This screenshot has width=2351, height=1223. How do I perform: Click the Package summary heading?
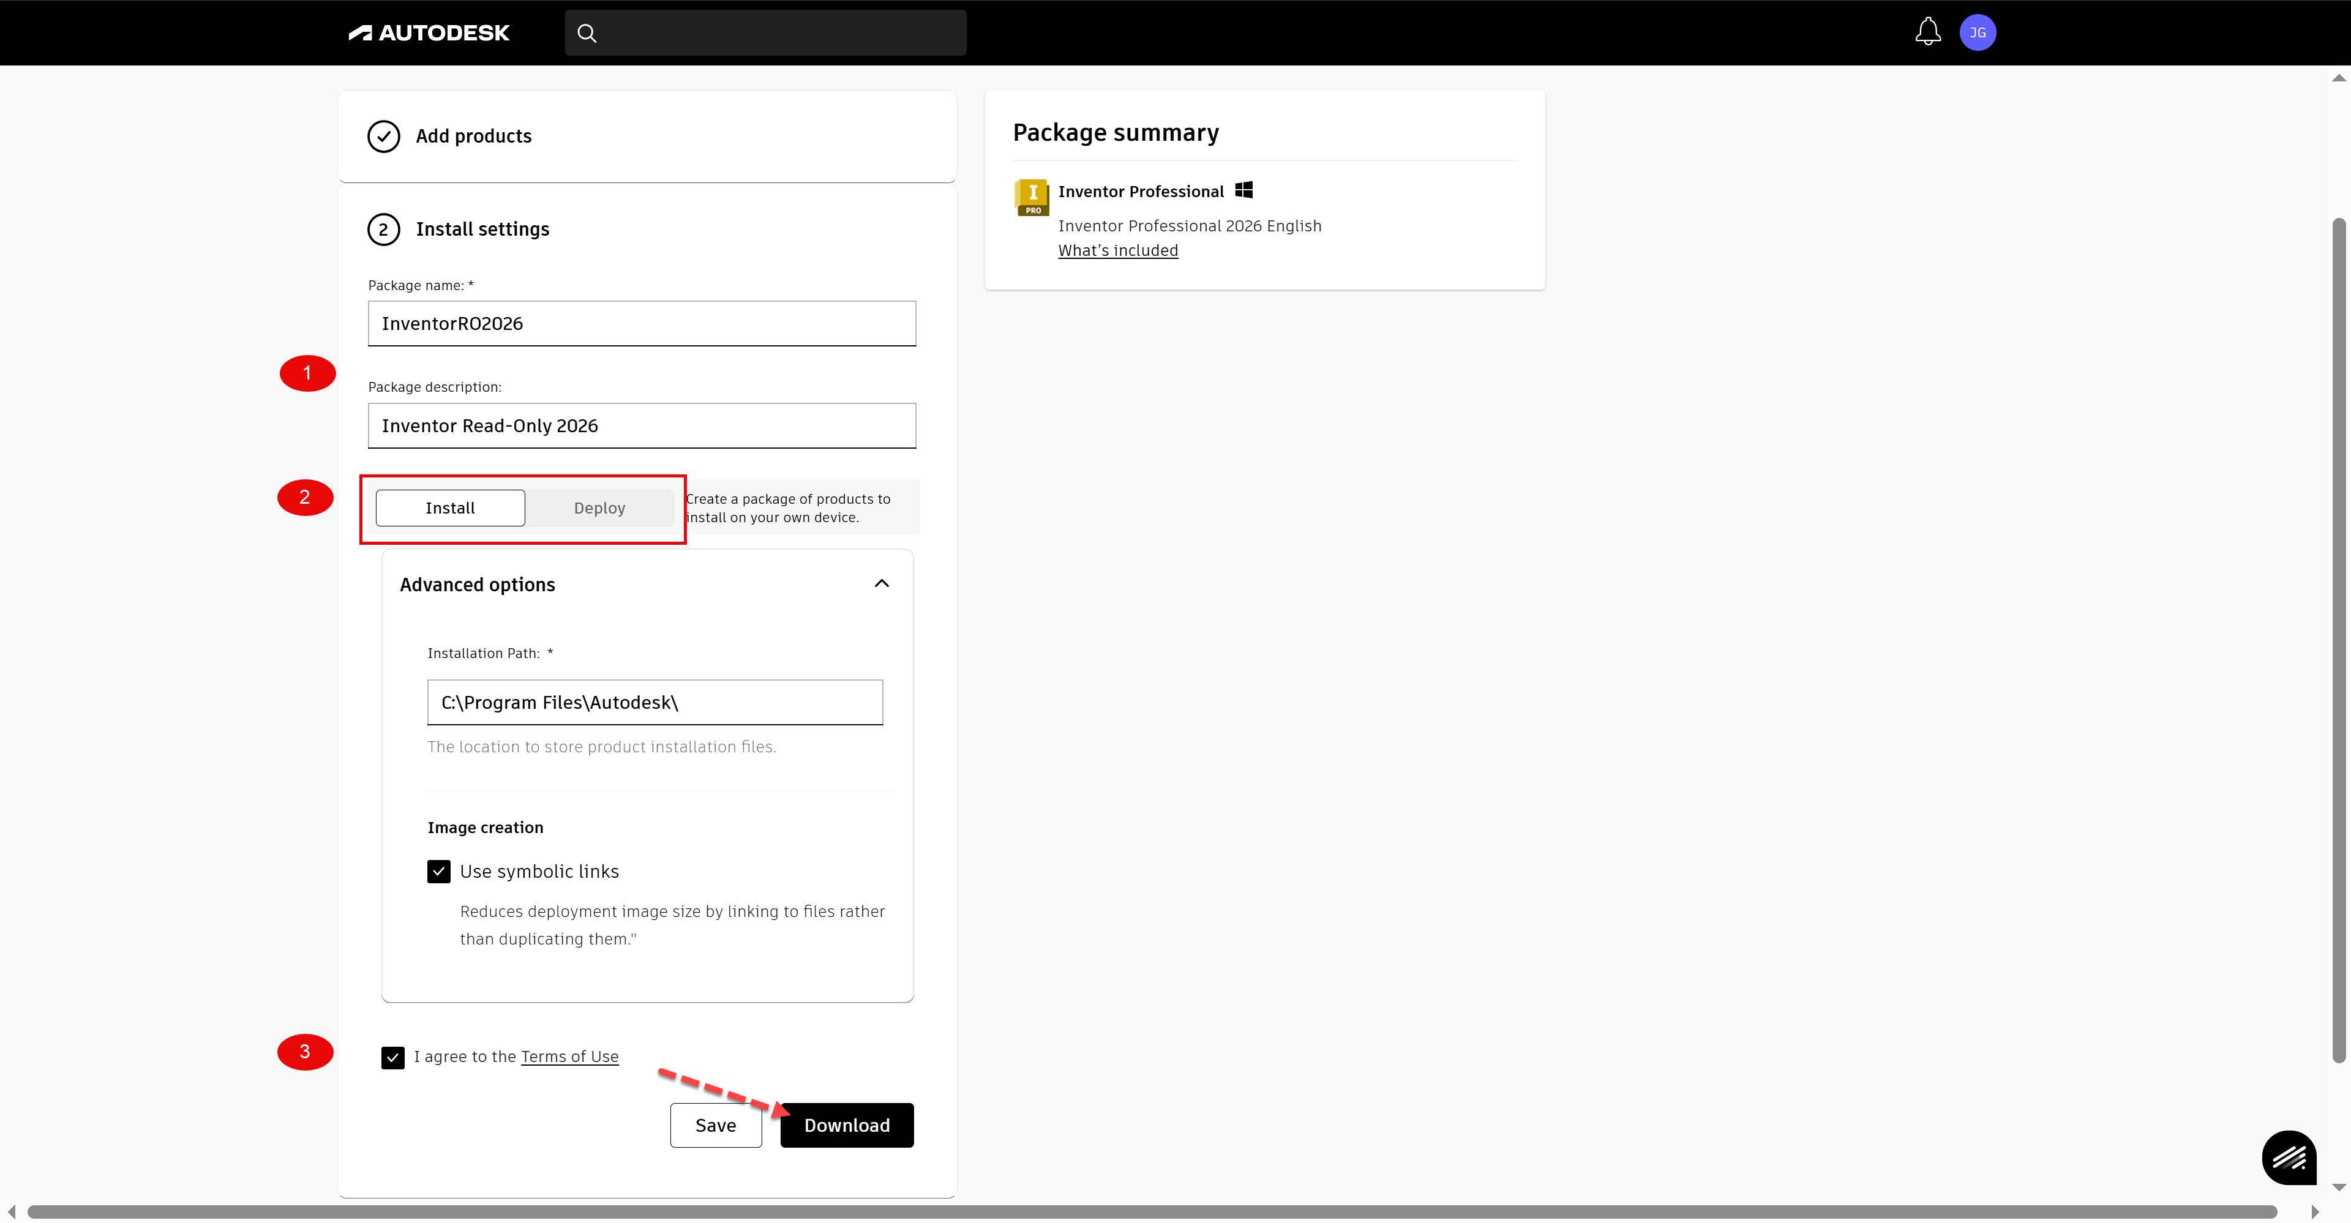pyautogui.click(x=1116, y=132)
